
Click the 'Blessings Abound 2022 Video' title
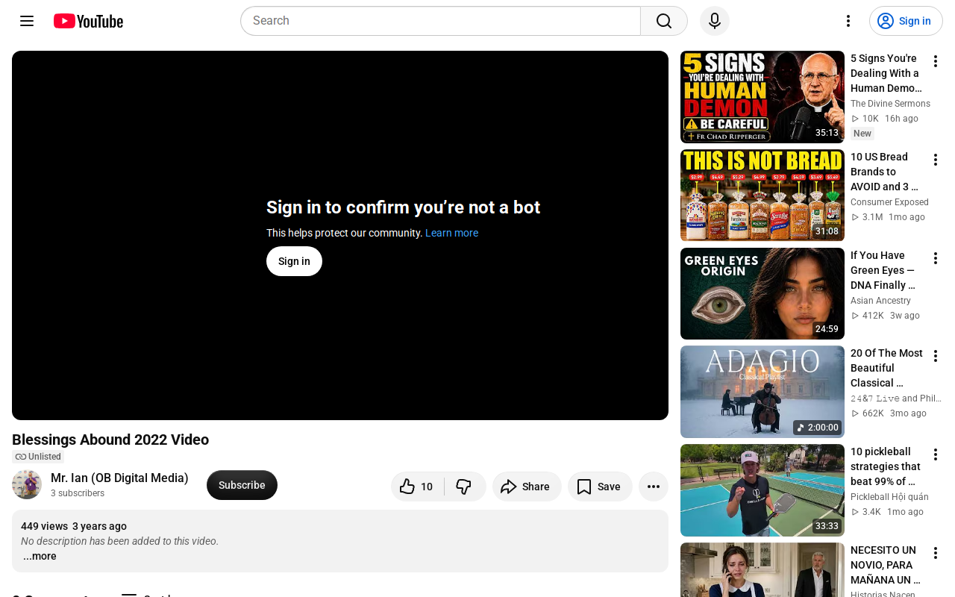[x=110, y=440]
